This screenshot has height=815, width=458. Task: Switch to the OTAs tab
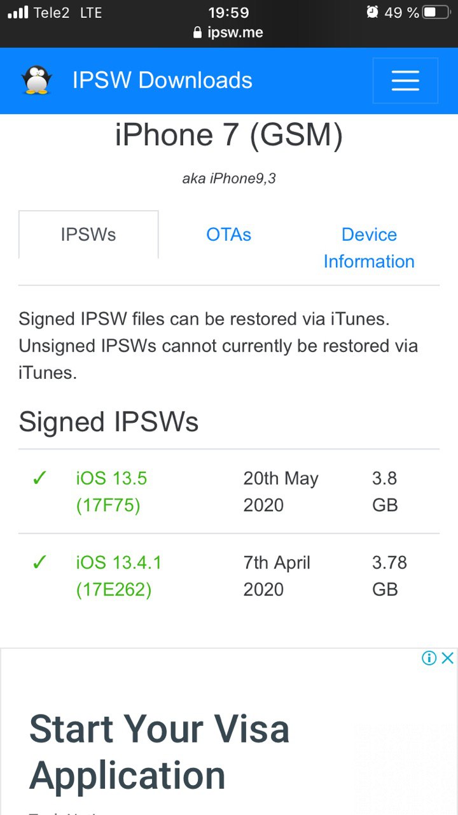tap(228, 234)
